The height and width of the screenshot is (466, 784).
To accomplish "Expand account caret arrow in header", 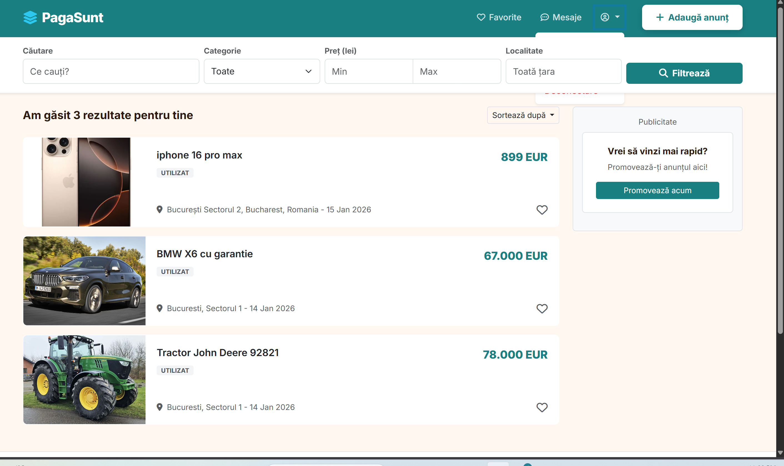I will 617,17.
